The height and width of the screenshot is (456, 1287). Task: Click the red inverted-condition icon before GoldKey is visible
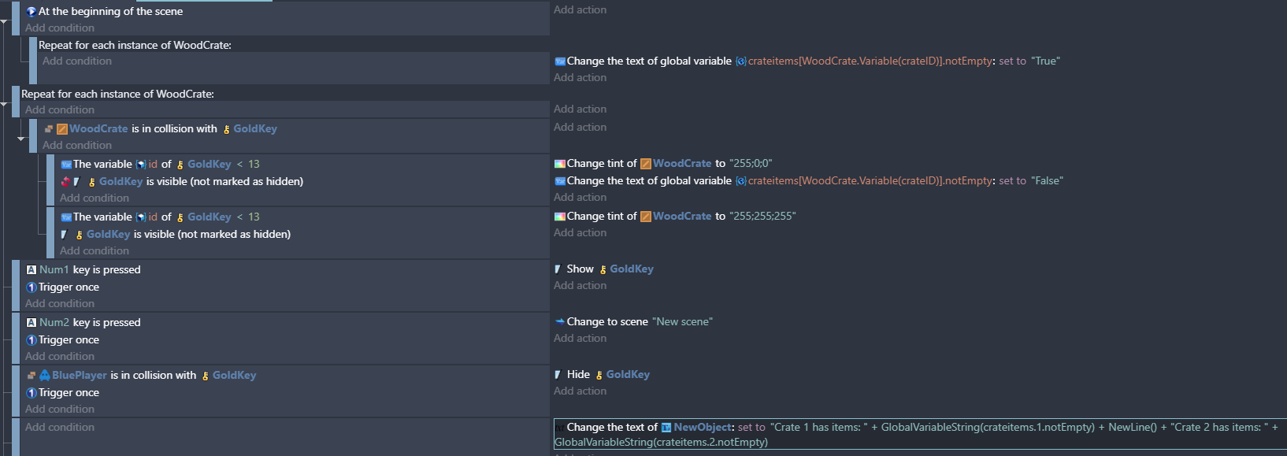tap(66, 182)
